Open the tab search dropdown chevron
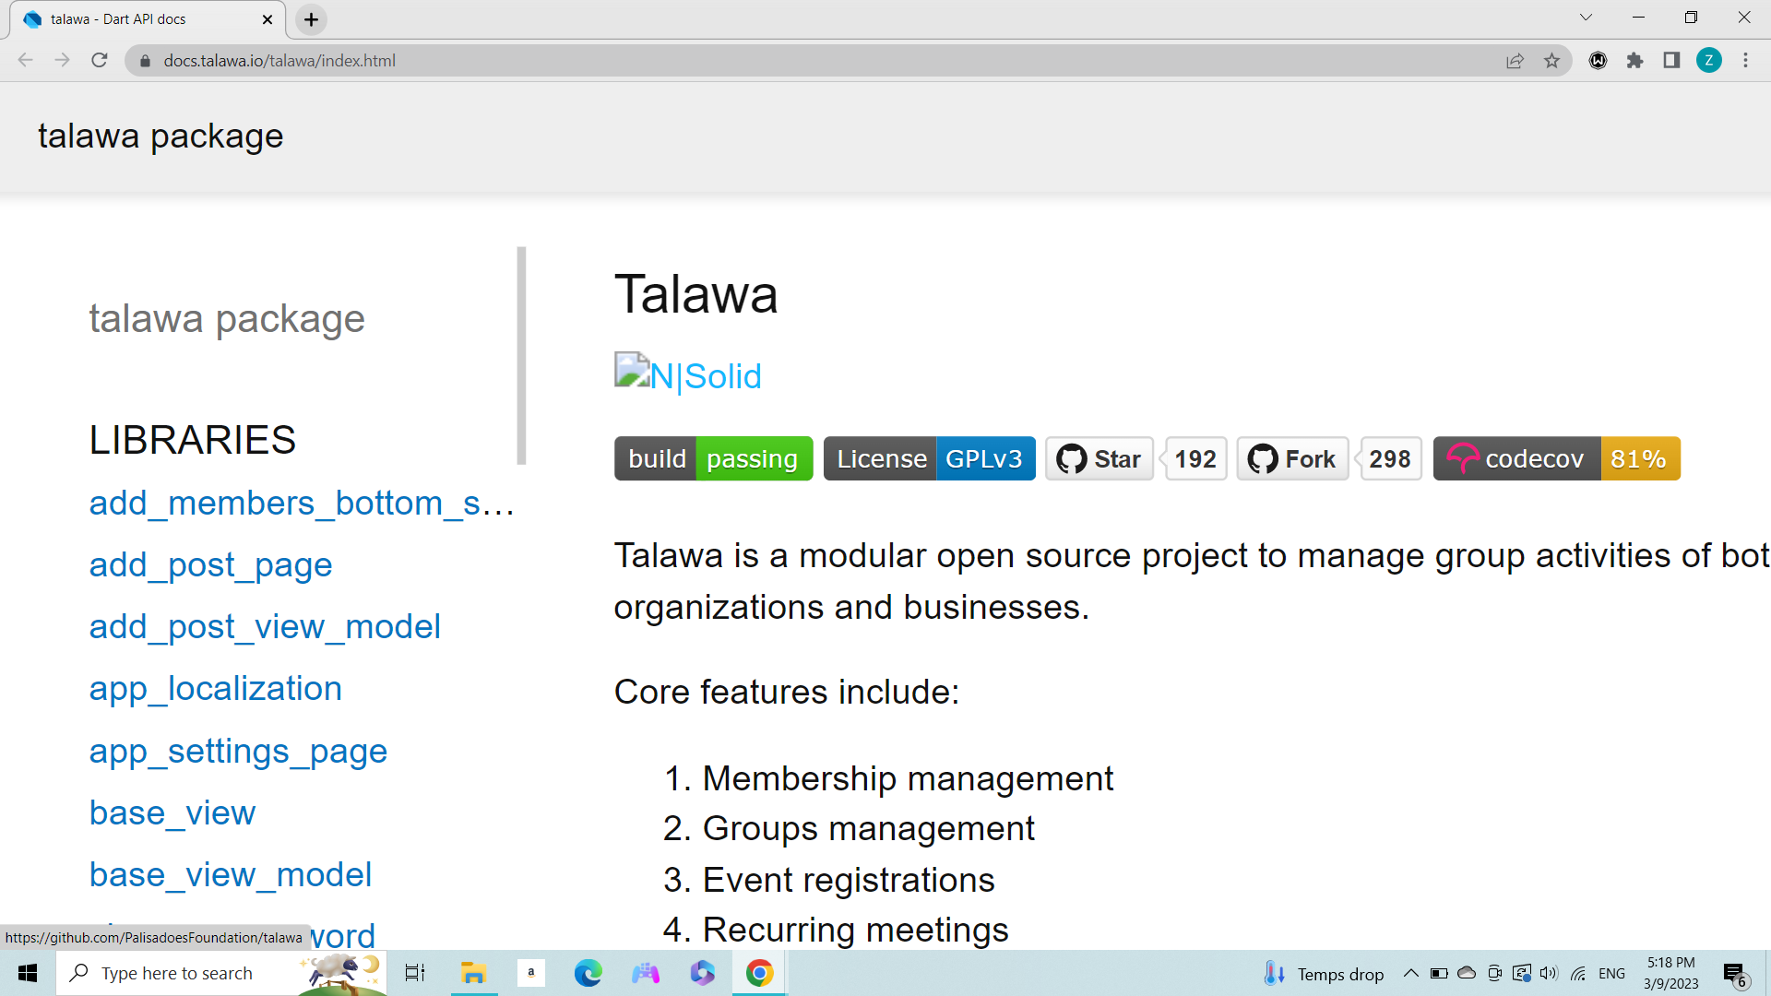Screen dimensions: 1771x996 1585,17
